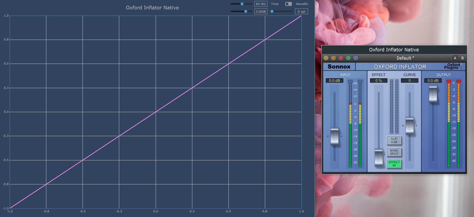The image size is (474, 217).
Task: Select the A preset slot
Action: click(455, 58)
